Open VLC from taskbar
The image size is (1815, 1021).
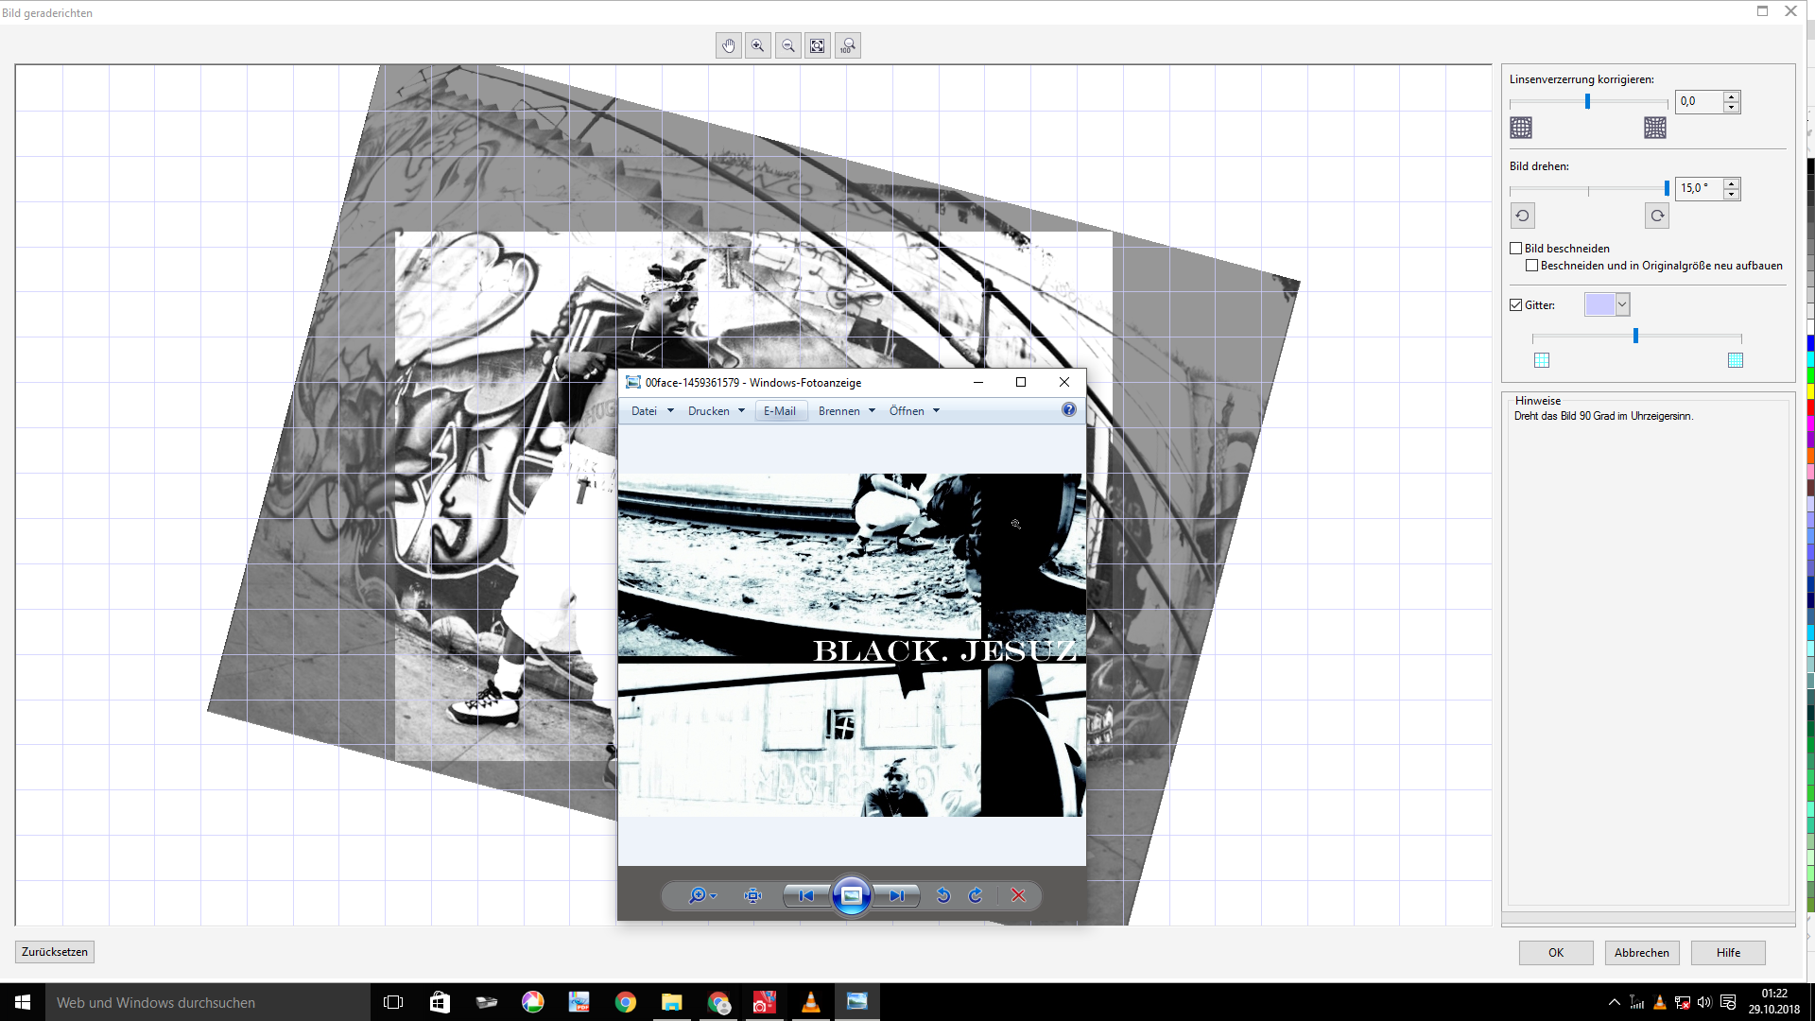(x=810, y=1002)
